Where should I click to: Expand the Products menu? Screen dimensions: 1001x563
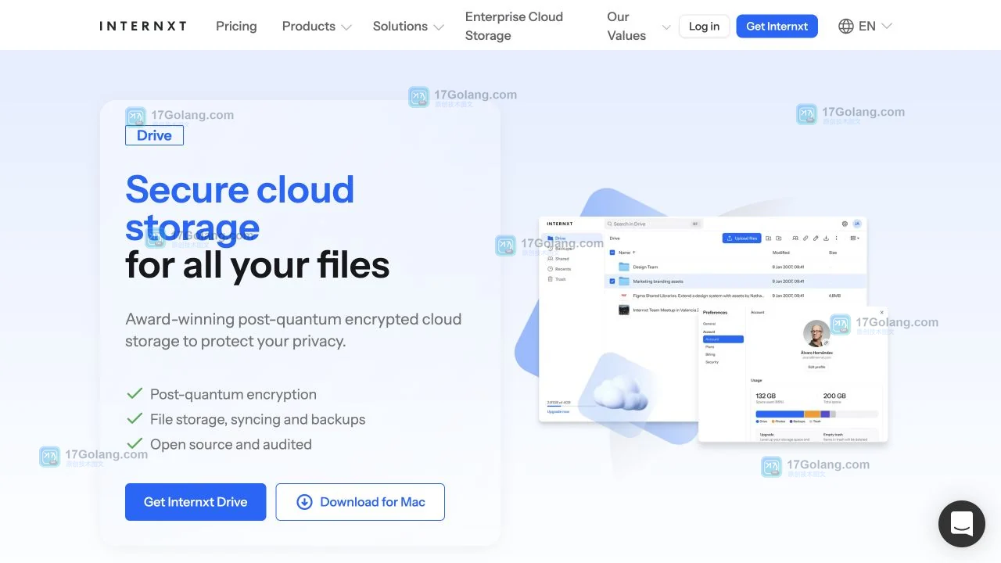(x=317, y=26)
